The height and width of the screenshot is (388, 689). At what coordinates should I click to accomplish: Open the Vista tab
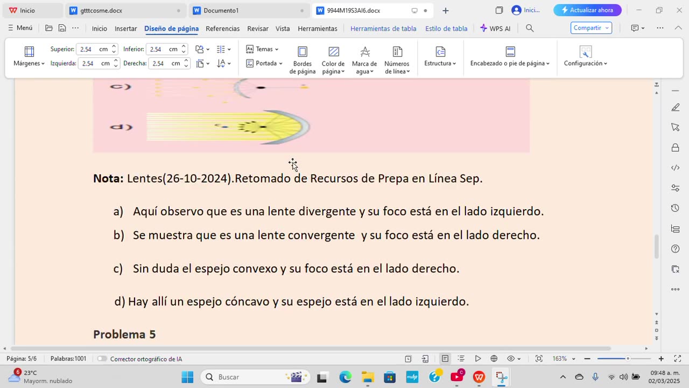coord(283,29)
